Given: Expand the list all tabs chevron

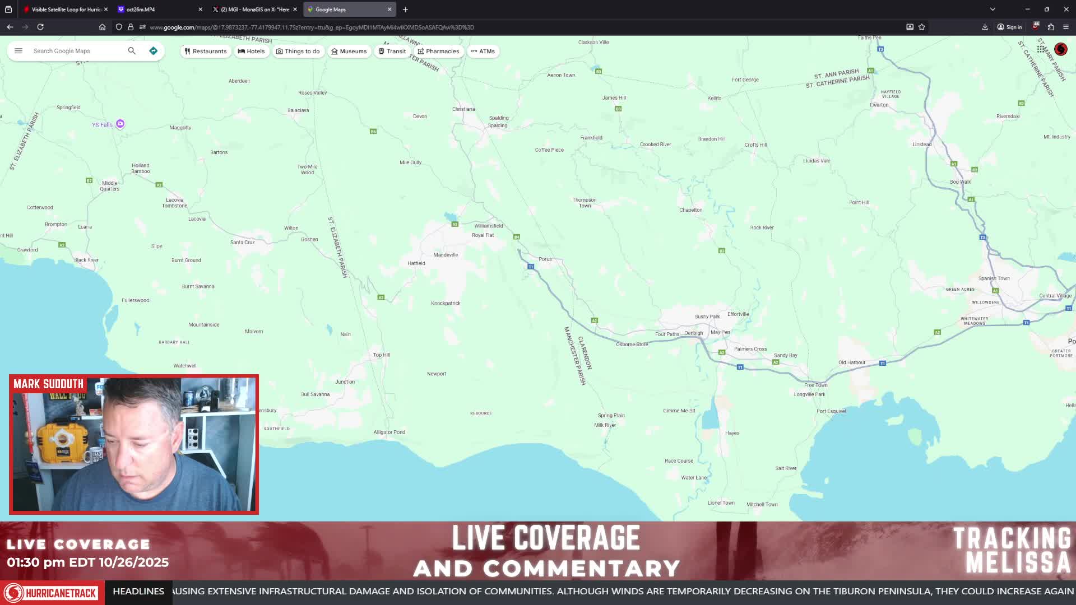Looking at the screenshot, I should (992, 10).
